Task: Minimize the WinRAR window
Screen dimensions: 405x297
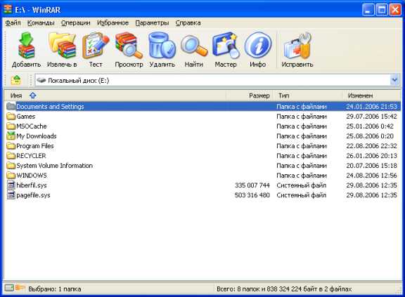Action: coord(368,10)
